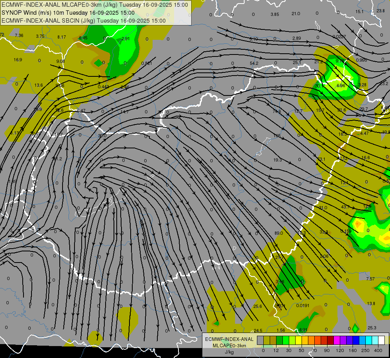Click the map value '73.1'
This screenshot has height=358, width=390.
321,159
